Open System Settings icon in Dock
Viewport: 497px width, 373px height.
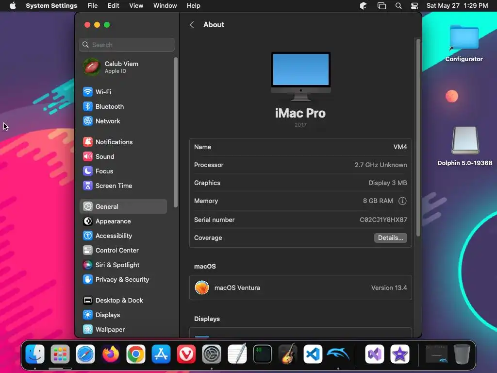click(x=212, y=354)
